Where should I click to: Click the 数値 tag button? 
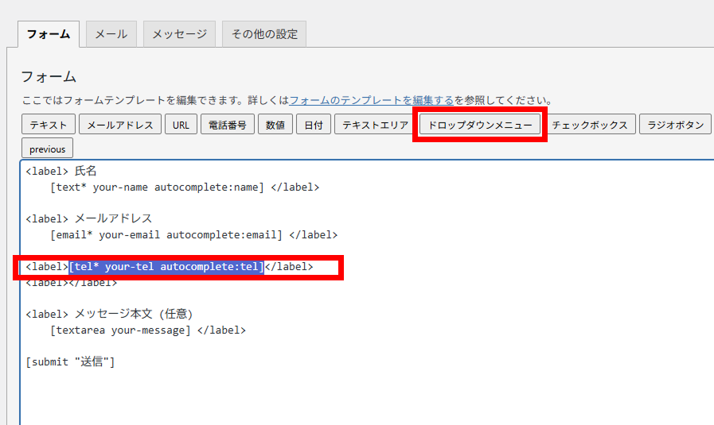pyautogui.click(x=275, y=125)
